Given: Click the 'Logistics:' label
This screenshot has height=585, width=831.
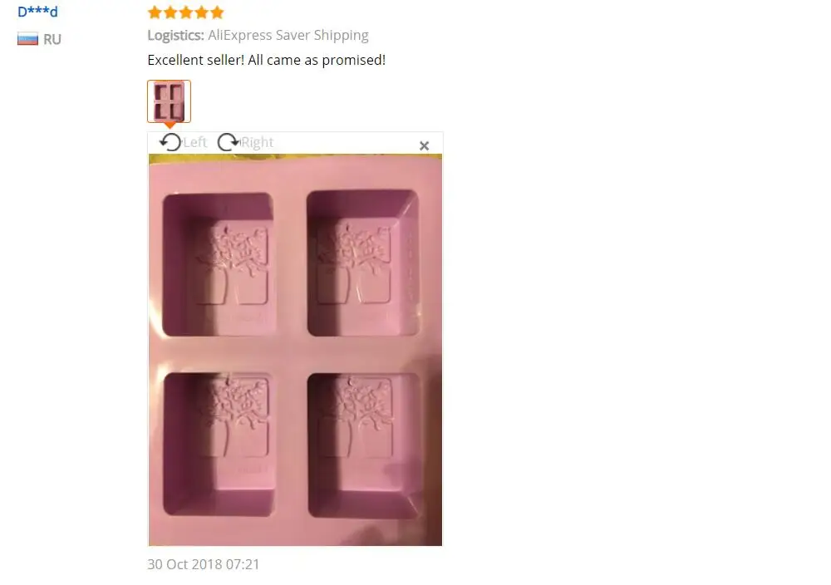Looking at the screenshot, I should (175, 36).
